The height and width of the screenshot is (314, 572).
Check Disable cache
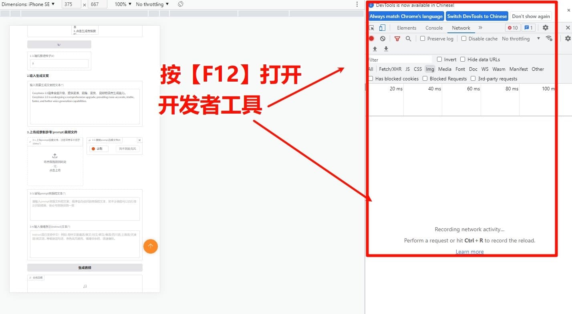(463, 38)
